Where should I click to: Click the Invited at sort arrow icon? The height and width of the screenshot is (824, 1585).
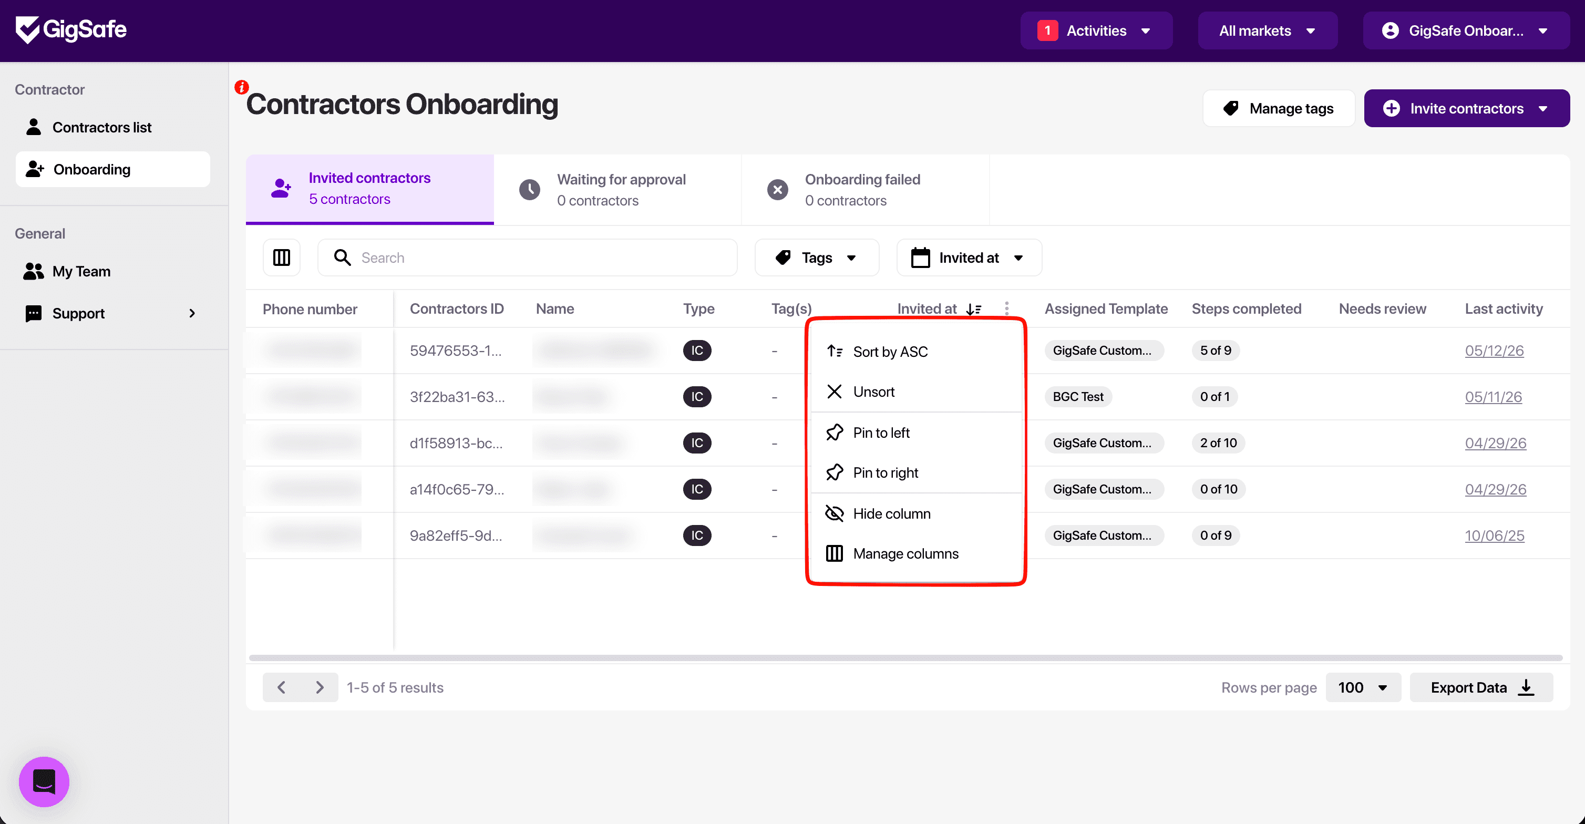tap(973, 309)
